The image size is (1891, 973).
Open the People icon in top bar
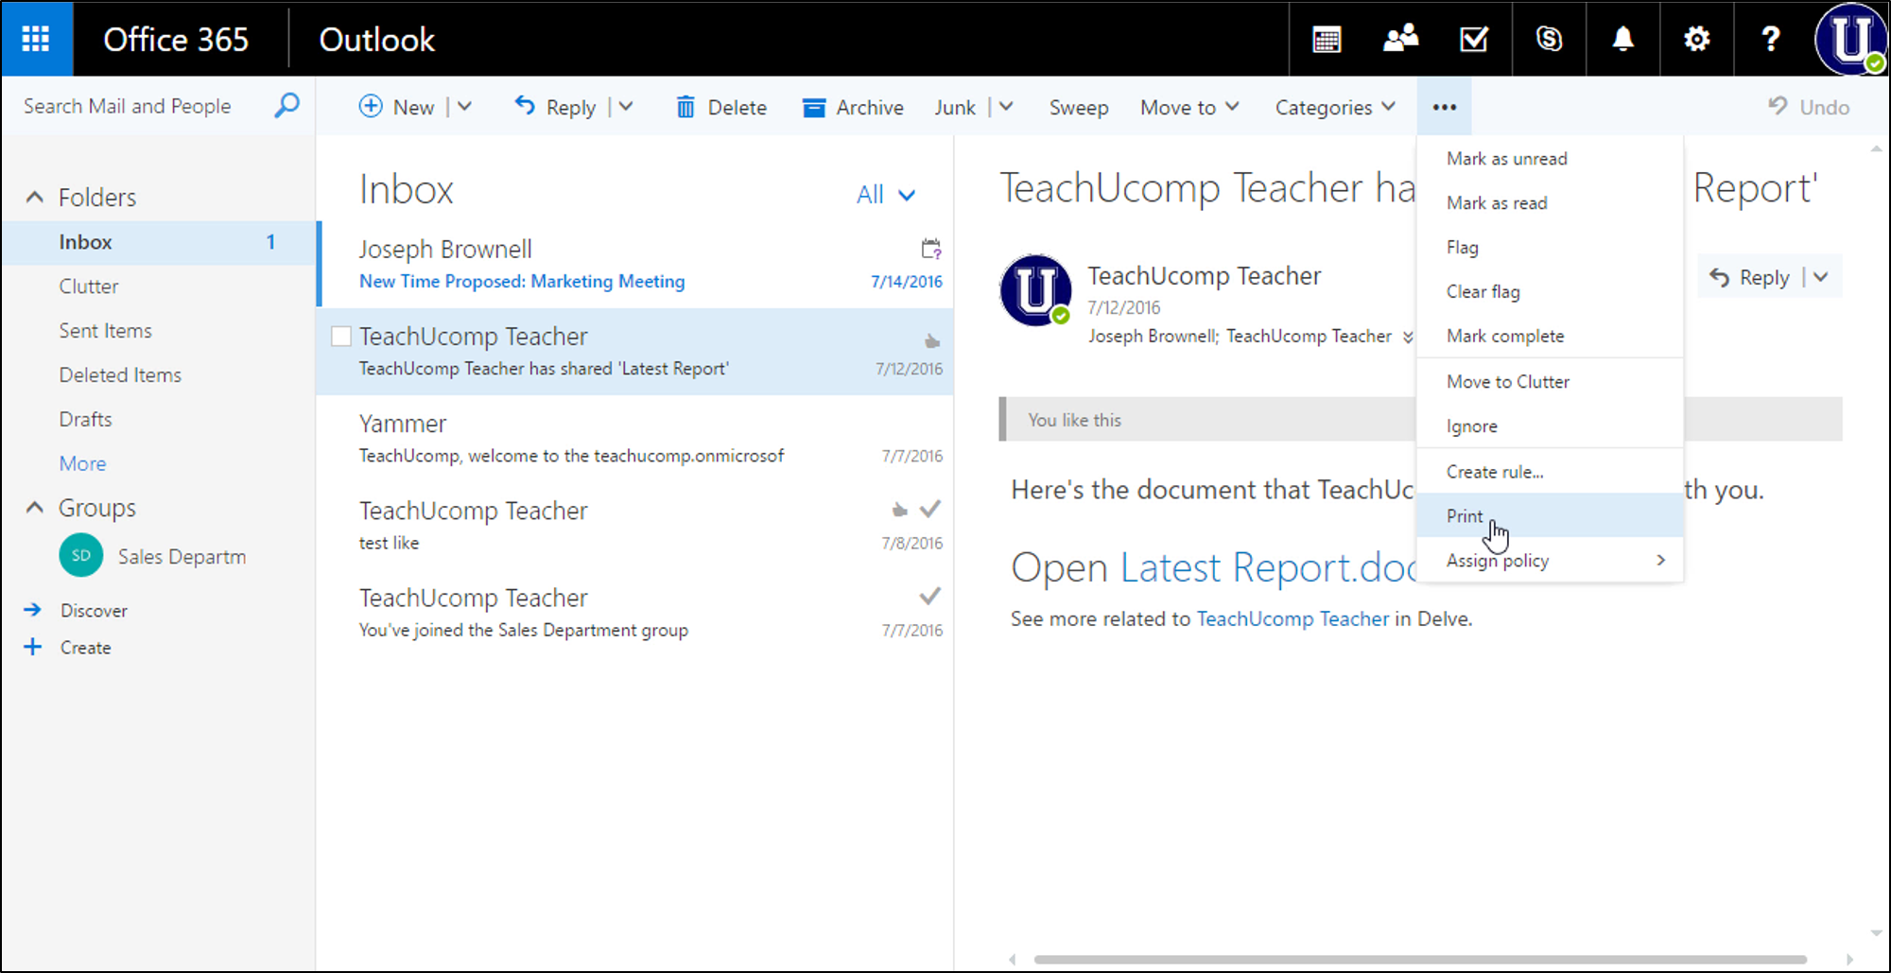click(x=1400, y=39)
